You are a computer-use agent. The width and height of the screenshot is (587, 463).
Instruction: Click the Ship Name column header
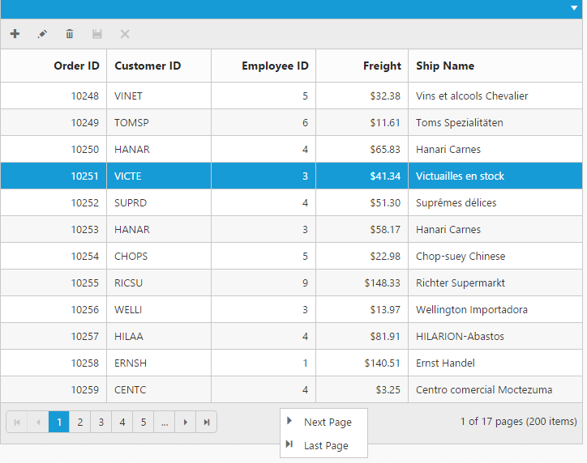(445, 66)
